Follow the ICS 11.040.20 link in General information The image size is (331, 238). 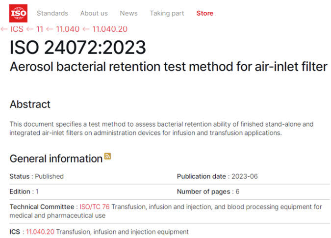coord(40,232)
